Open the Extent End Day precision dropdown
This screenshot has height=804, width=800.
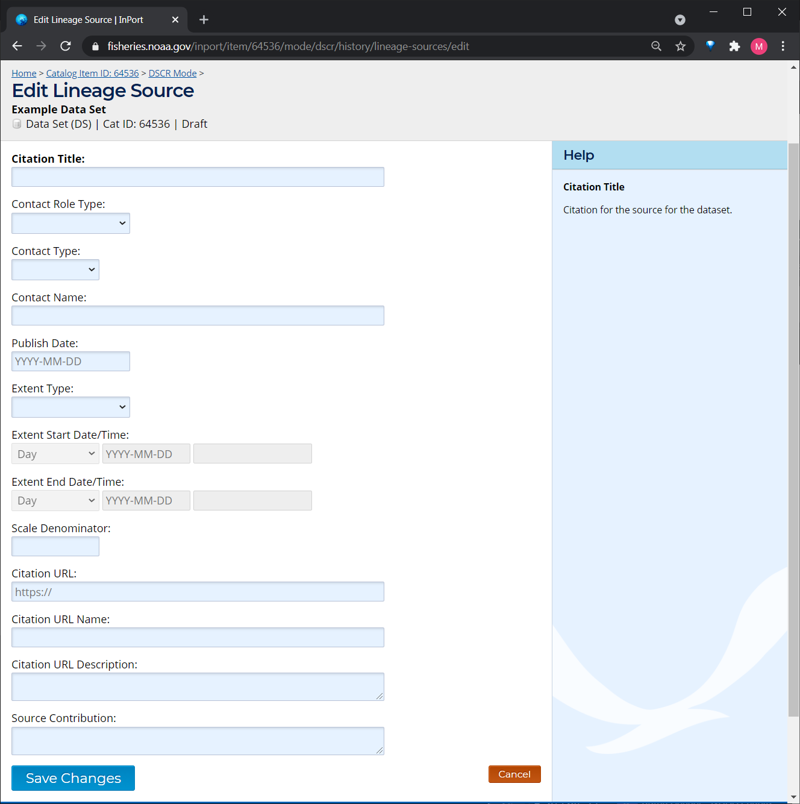click(x=55, y=500)
